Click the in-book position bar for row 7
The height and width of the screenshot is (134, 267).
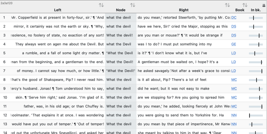pos(256,71)
